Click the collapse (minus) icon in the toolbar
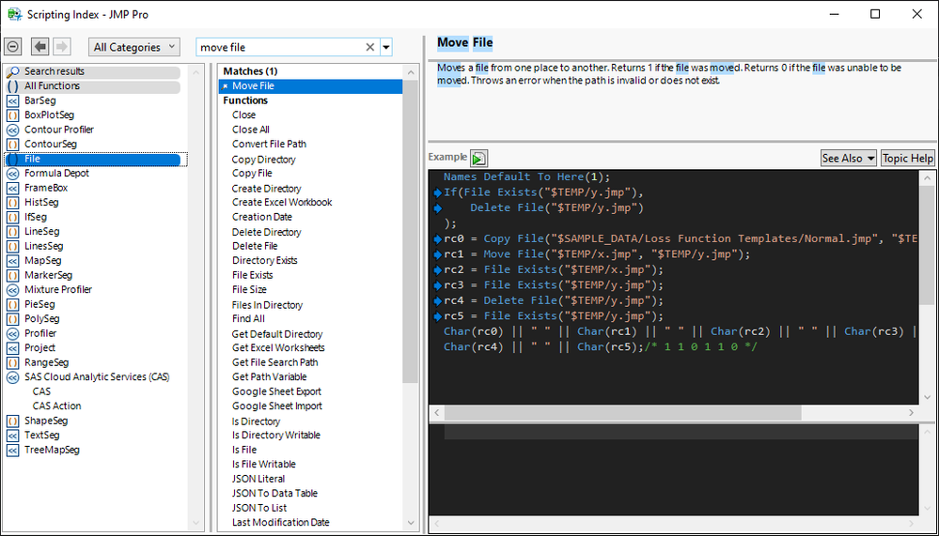 pyautogui.click(x=13, y=47)
